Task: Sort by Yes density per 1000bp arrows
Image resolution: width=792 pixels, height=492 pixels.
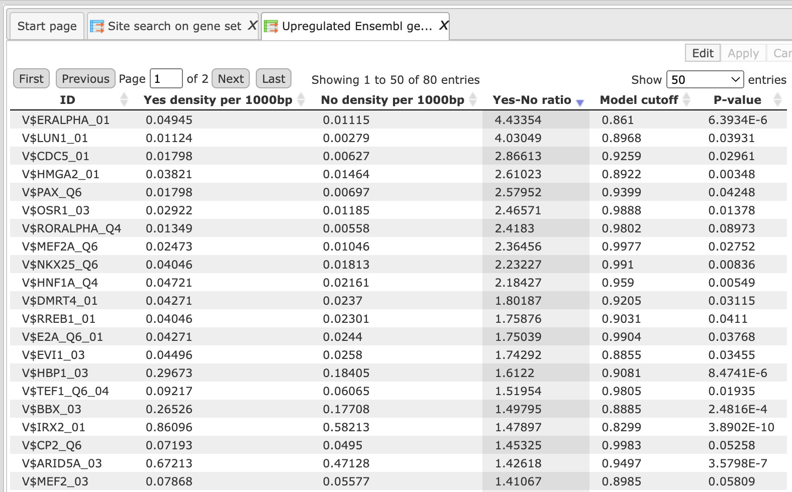Action: click(301, 100)
